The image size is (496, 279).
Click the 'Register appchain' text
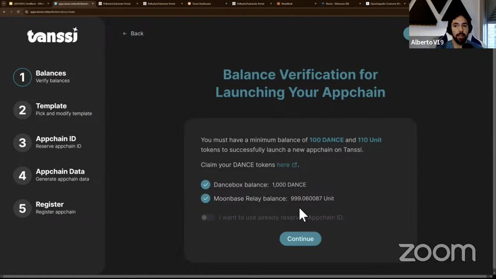(56, 212)
